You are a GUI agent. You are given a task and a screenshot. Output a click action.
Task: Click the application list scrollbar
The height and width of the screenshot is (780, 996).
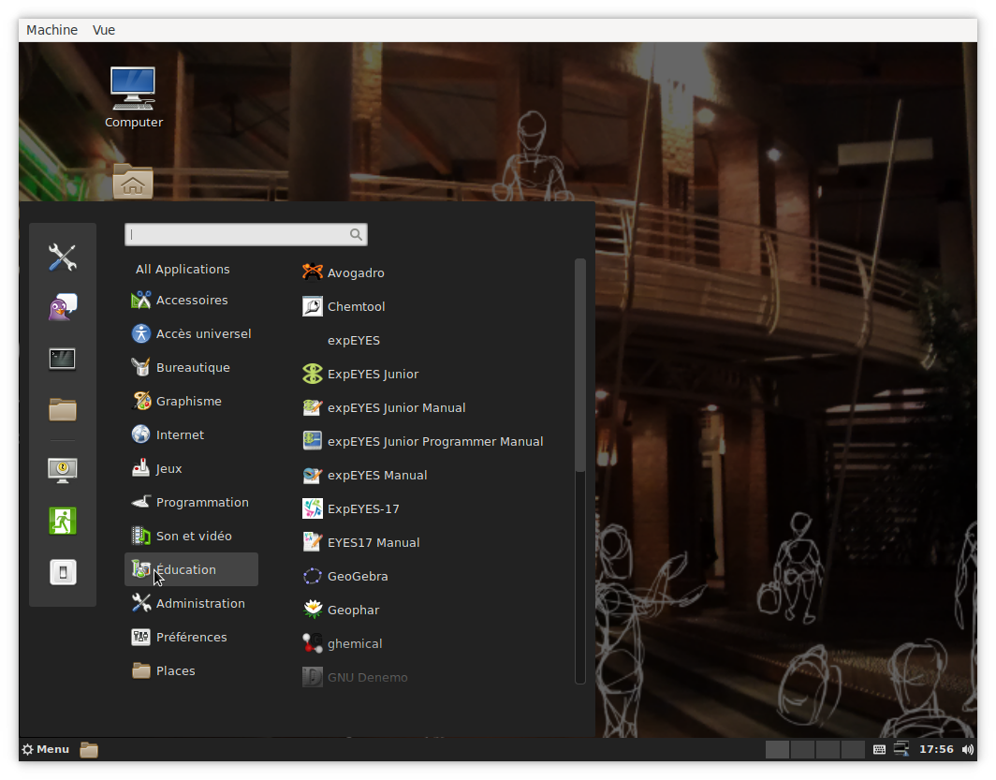(x=579, y=365)
